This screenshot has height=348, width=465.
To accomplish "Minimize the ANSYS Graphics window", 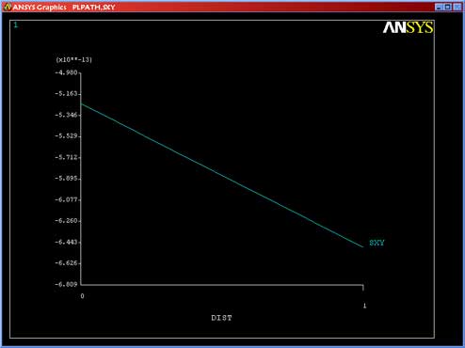I will tap(439, 7).
